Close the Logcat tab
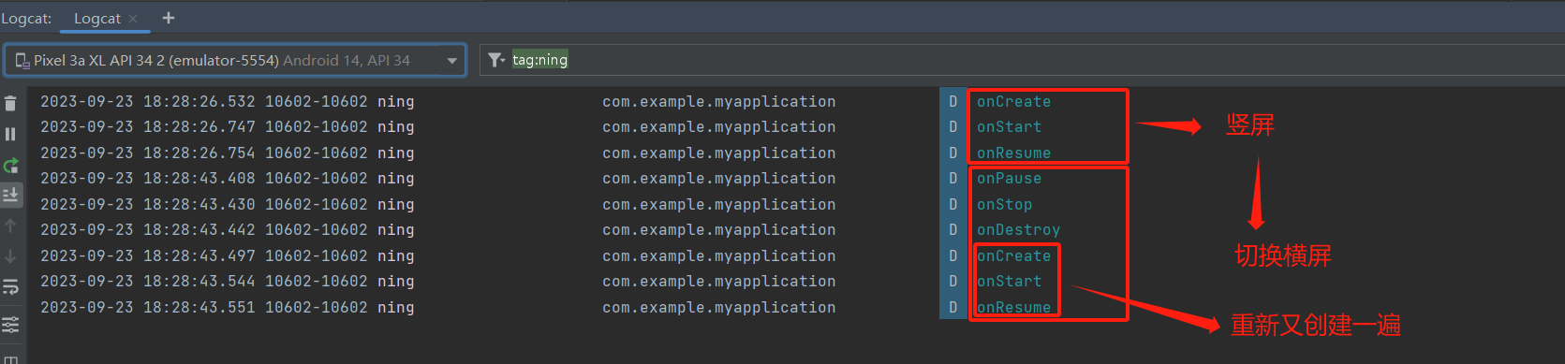The height and width of the screenshot is (364, 1565). point(133,18)
